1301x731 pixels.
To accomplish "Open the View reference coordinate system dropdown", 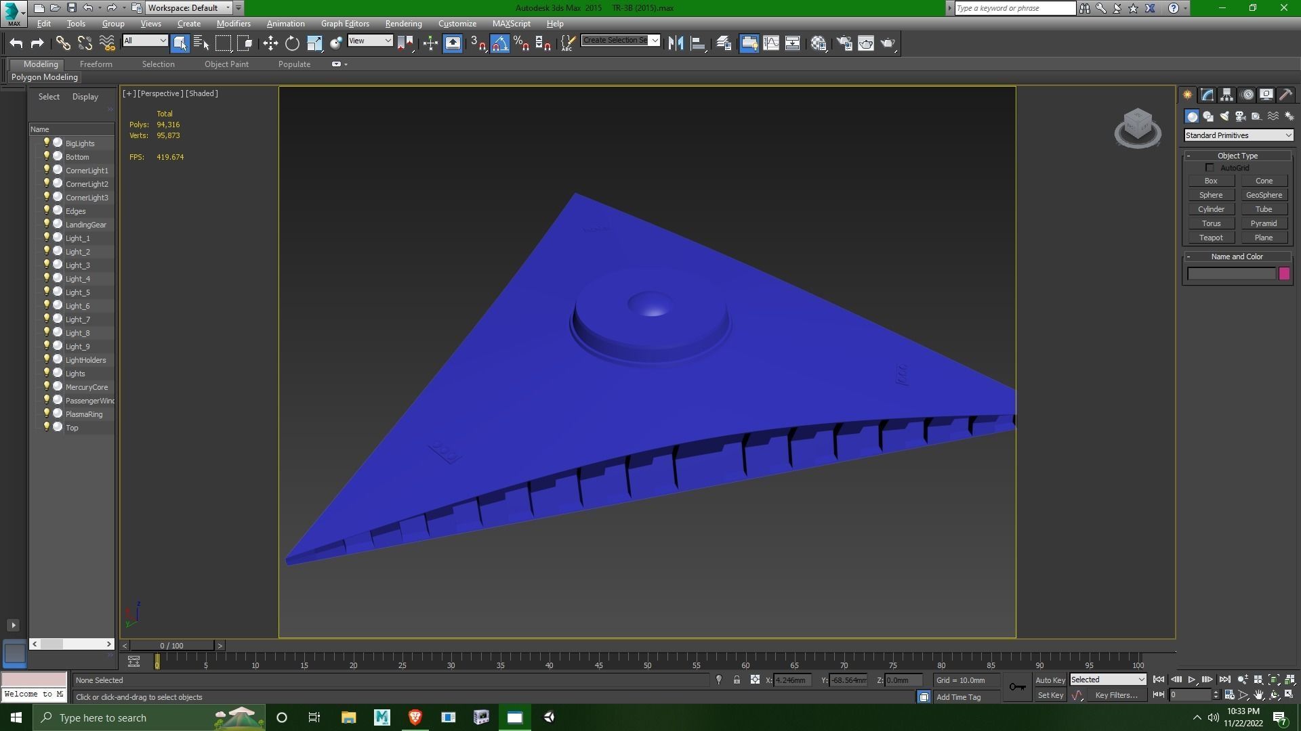I will tap(371, 41).
